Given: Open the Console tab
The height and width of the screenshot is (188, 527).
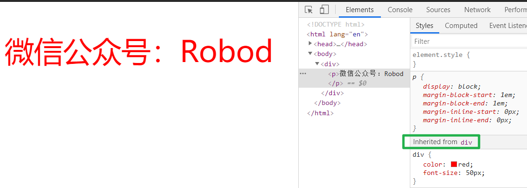Looking at the screenshot, I should [x=400, y=10].
